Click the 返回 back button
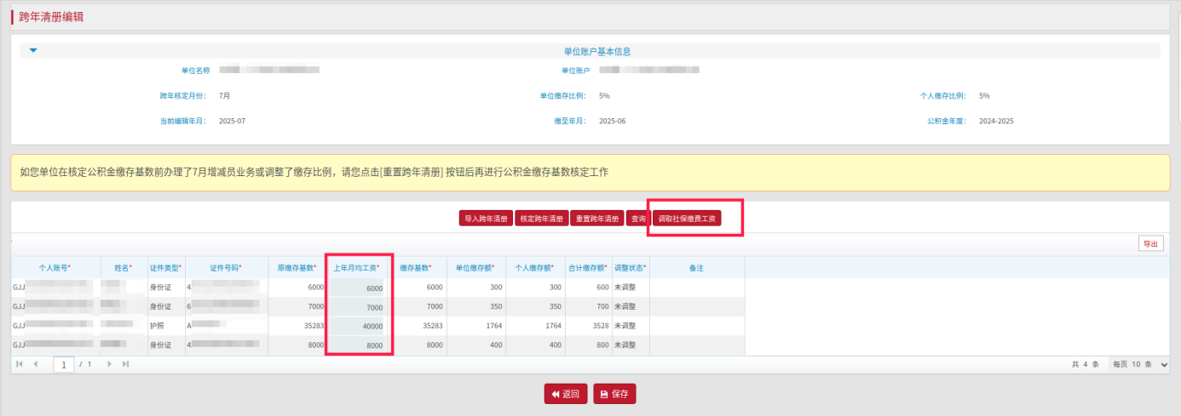1181x416 pixels. [566, 394]
